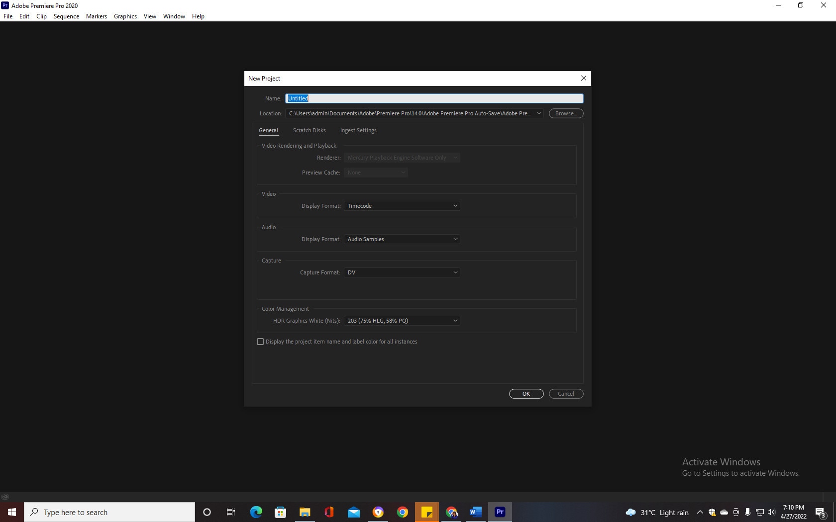Open the Clip menu
Image resolution: width=836 pixels, height=522 pixels.
point(41,16)
